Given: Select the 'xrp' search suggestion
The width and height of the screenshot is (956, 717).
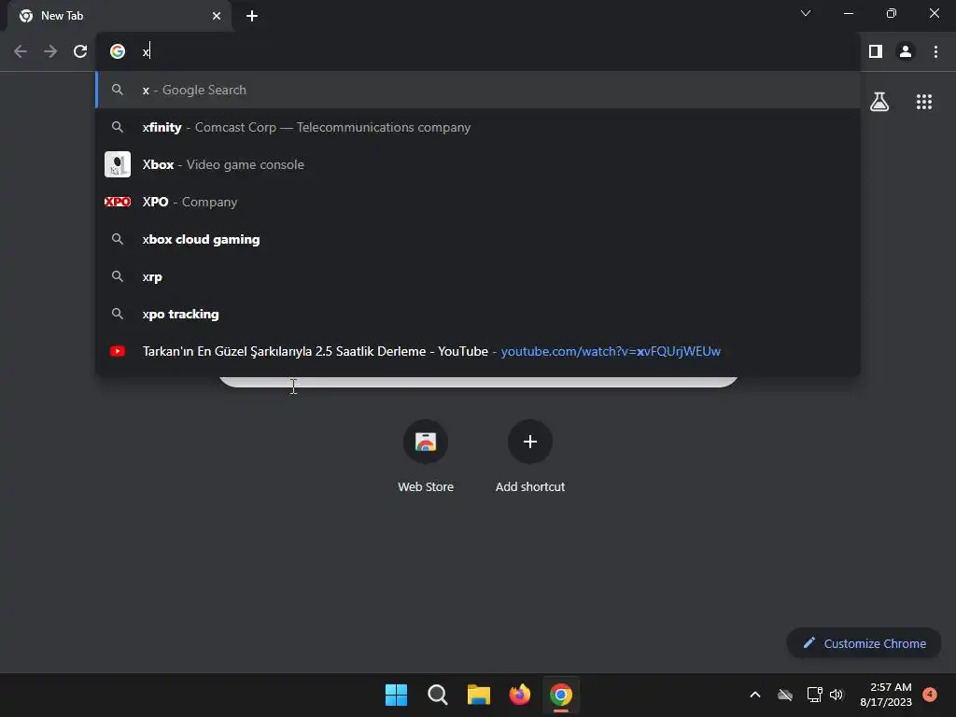Looking at the screenshot, I should click(478, 276).
